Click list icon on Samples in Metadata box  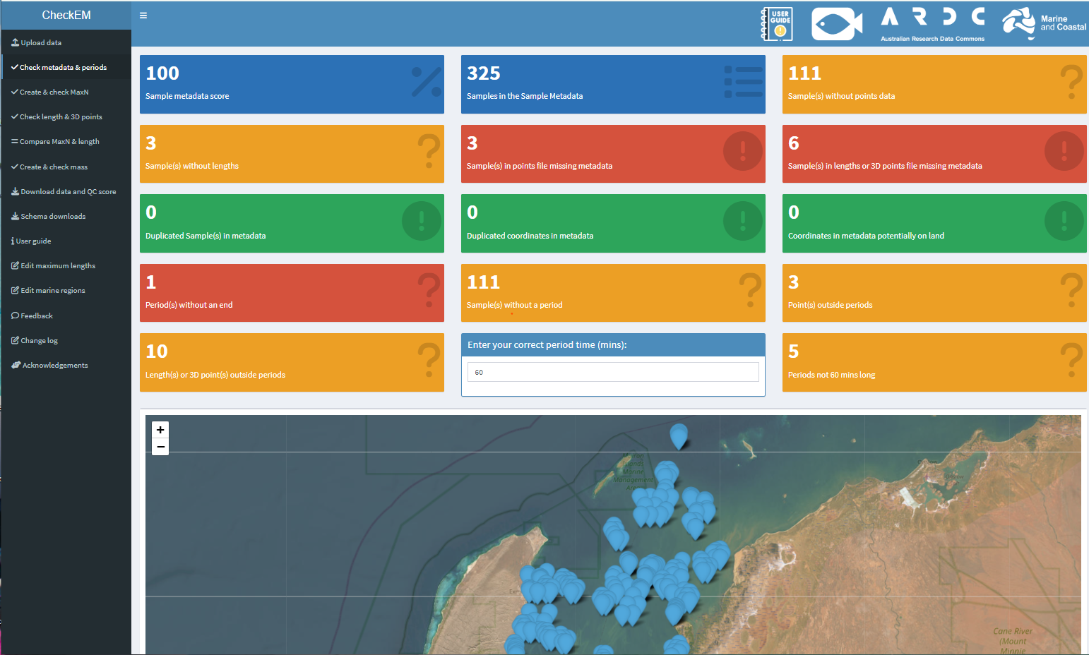(x=743, y=83)
